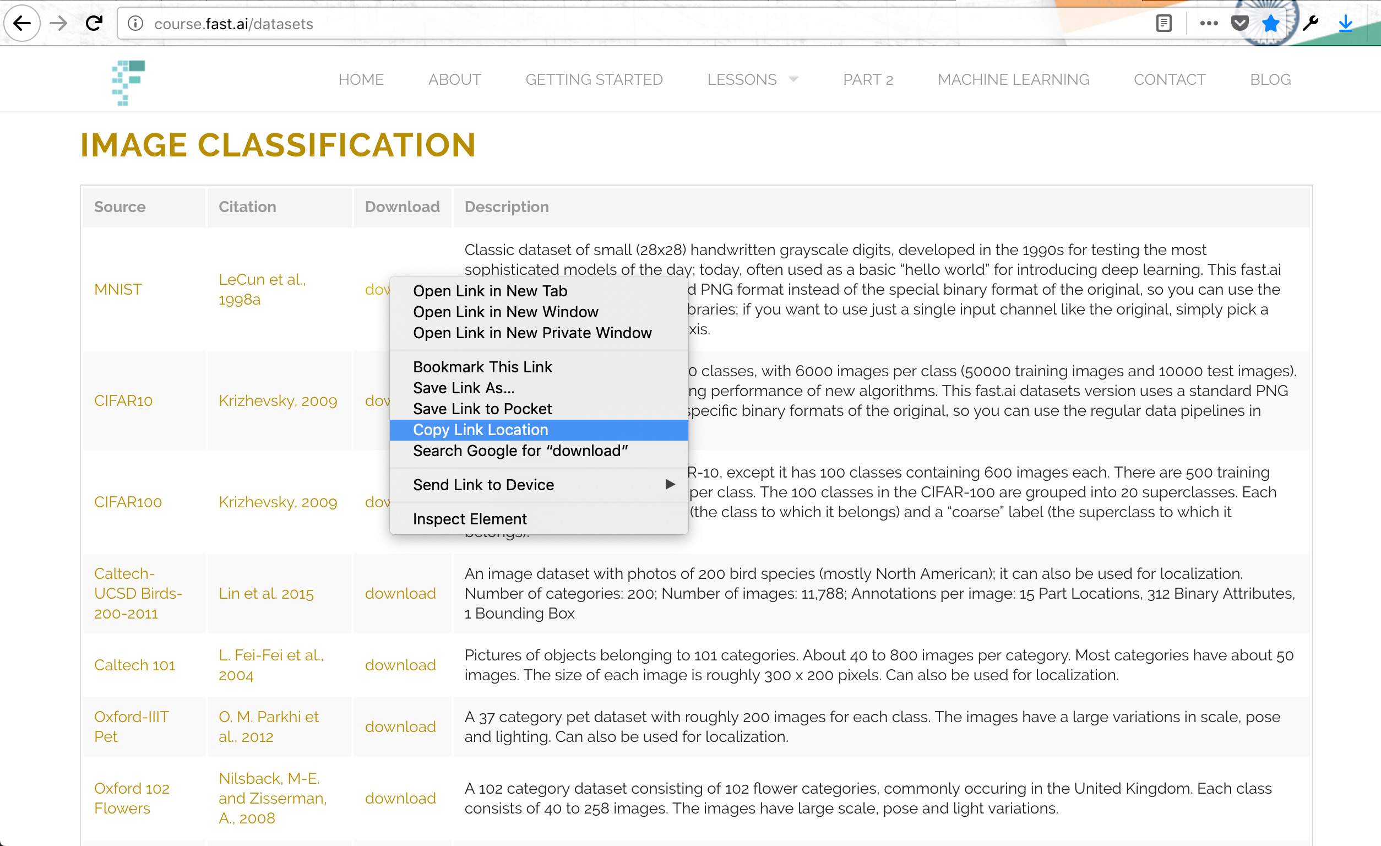This screenshot has height=846, width=1381.
Task: Open the downloads arrow icon
Action: click(x=1345, y=24)
